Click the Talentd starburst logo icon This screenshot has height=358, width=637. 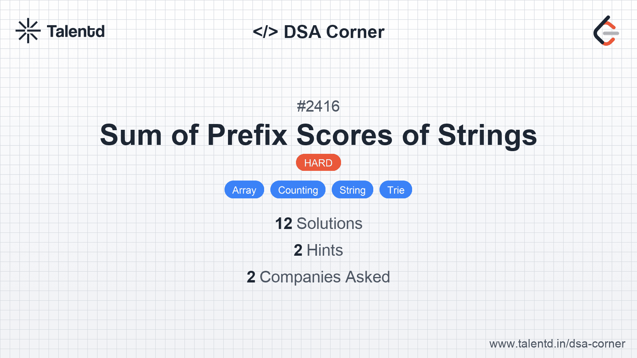28,31
